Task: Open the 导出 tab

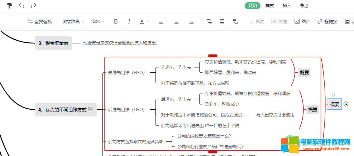Action: tap(304, 6)
